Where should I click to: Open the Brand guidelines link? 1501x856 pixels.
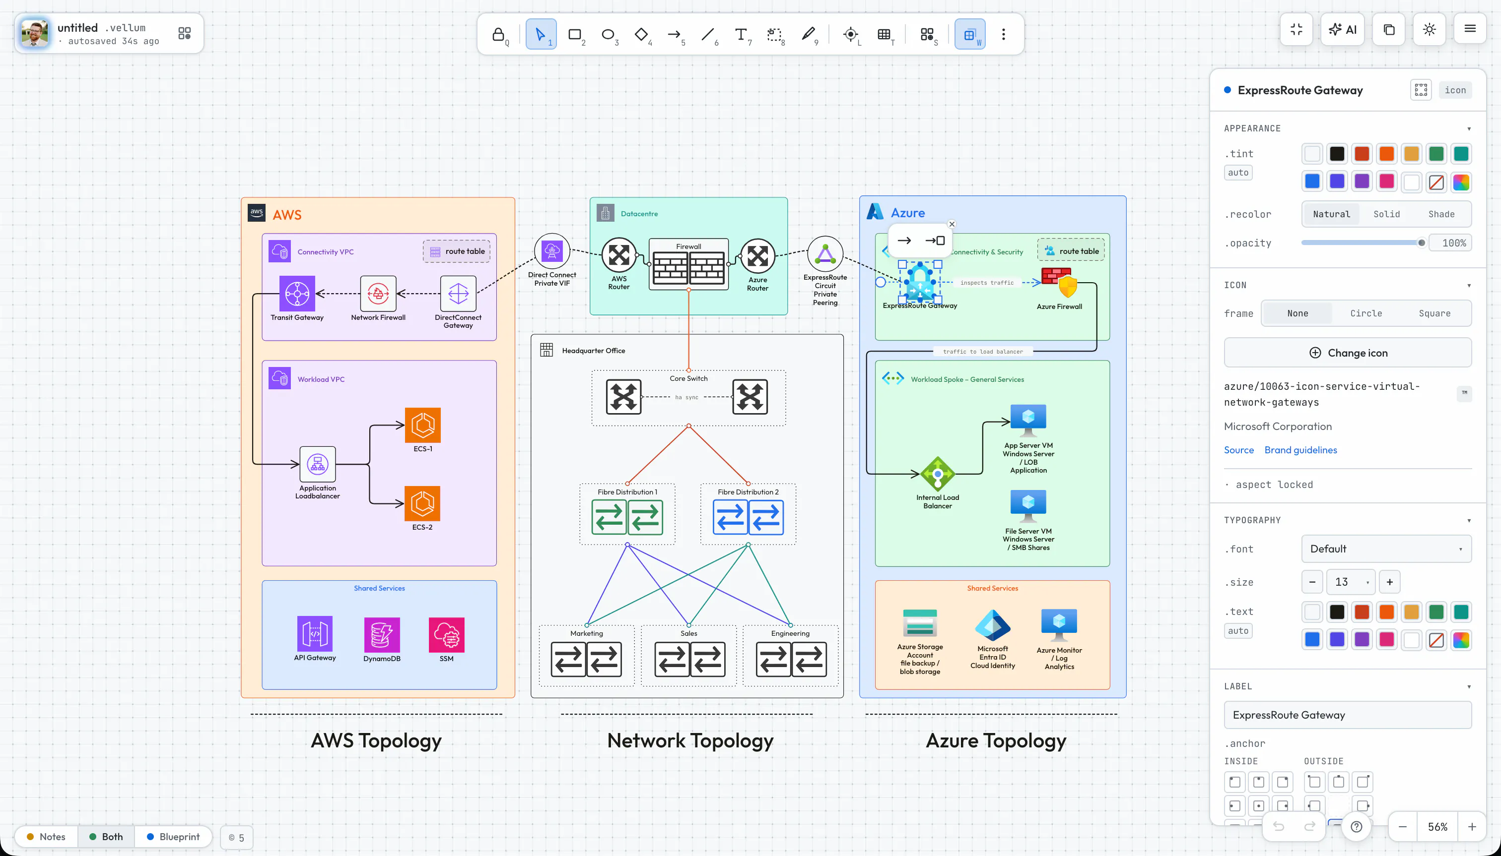point(1300,450)
